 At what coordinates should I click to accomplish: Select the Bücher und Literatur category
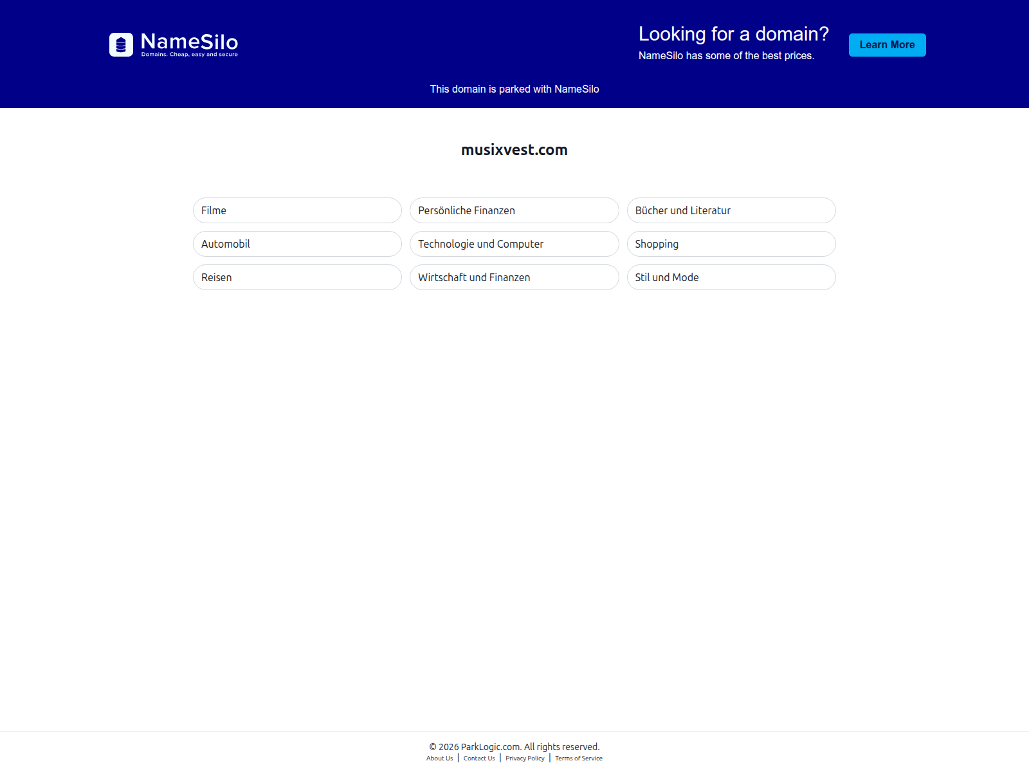[x=731, y=210]
